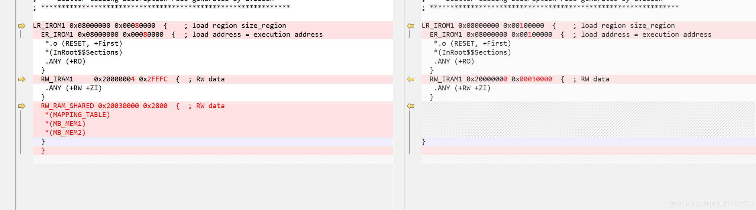This screenshot has width=756, height=210.
Task: Select left pane line 'LR_IROM1 0x08000000 0x00080000'
Action: (94, 26)
